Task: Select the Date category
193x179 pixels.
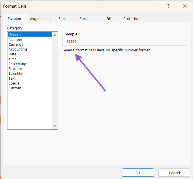Action: pos(30,54)
